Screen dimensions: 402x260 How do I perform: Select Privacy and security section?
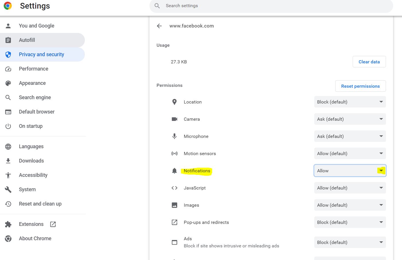pos(42,54)
